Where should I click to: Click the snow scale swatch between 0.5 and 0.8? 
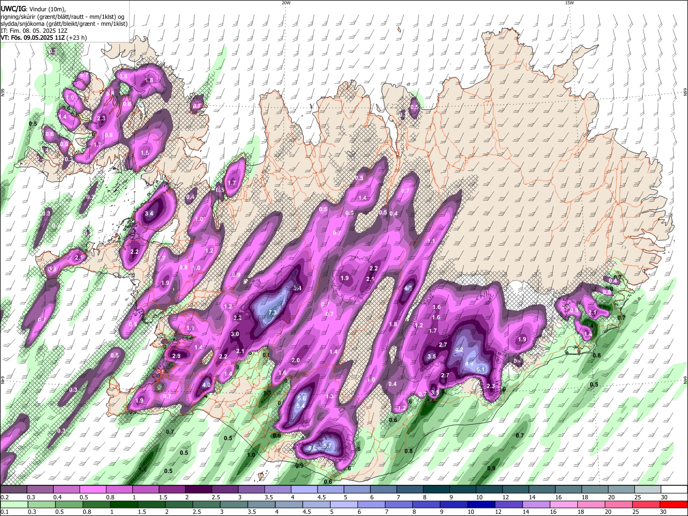coord(92,490)
